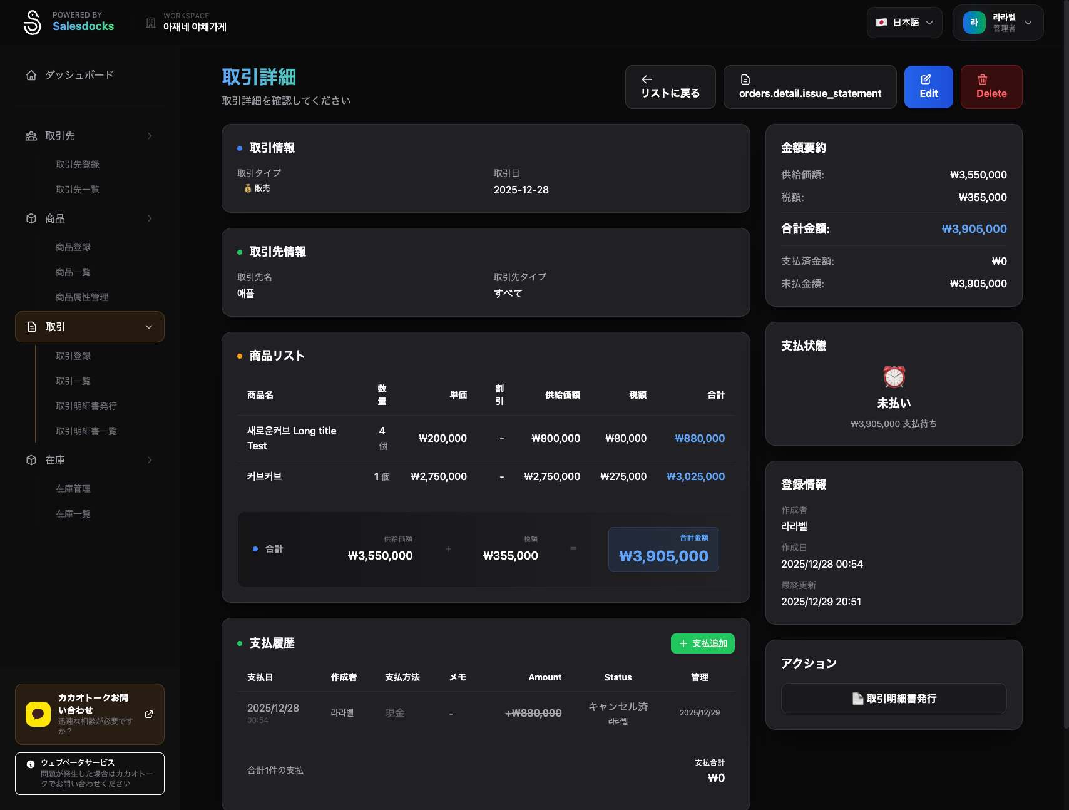The height and width of the screenshot is (810, 1069).
Task: Click the KakaoTalk yellow chat icon
Action: (x=38, y=714)
